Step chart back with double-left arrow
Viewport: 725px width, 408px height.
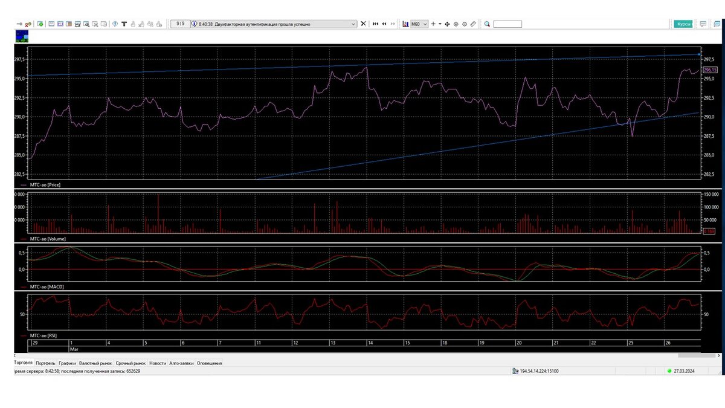384,24
